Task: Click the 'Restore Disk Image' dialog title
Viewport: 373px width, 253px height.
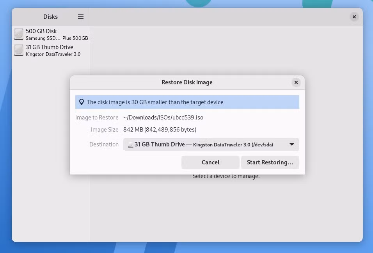Action: click(187, 82)
